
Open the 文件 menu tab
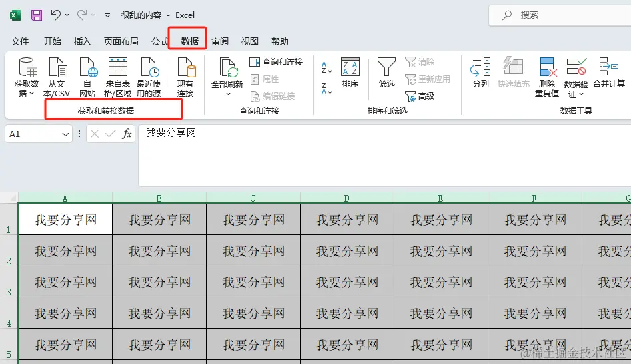point(20,41)
